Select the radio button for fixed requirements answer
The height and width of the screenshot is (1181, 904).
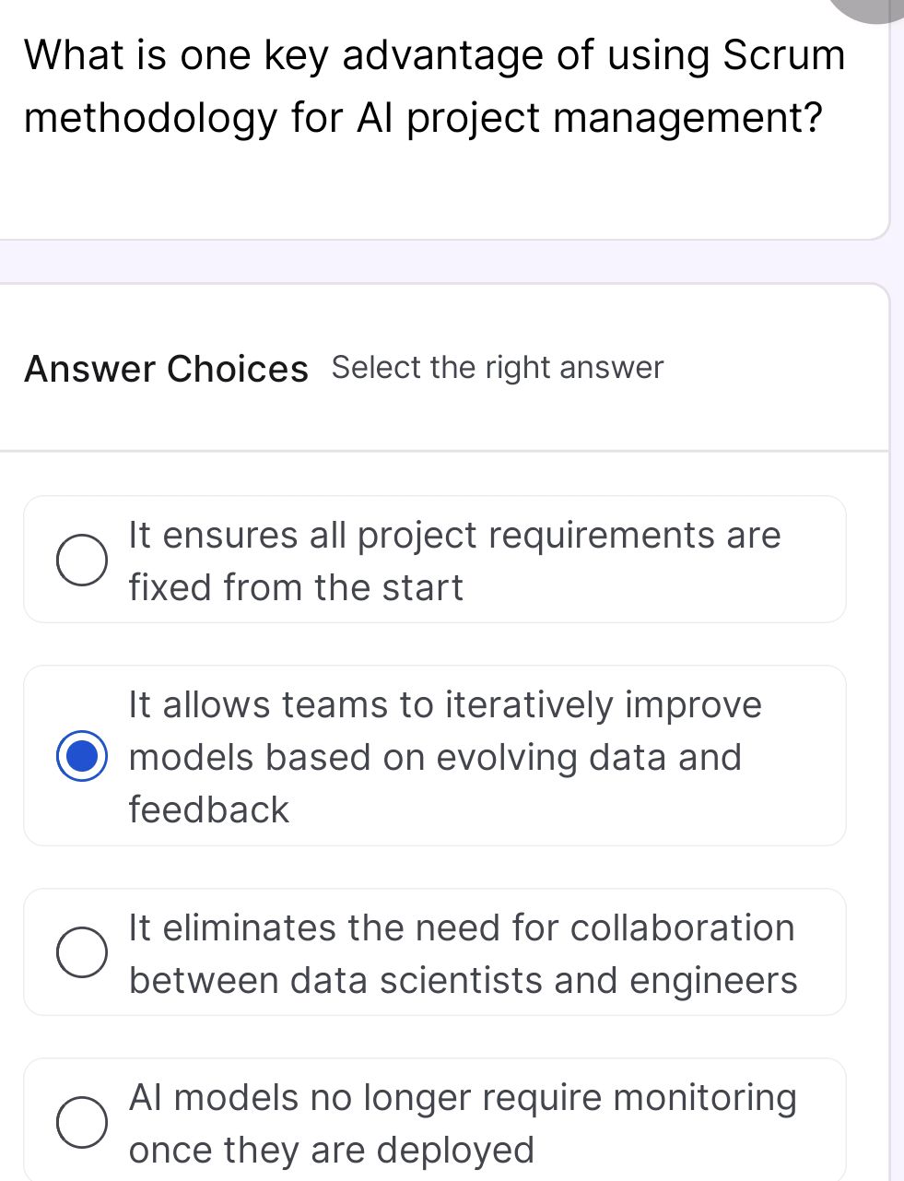[x=83, y=559]
